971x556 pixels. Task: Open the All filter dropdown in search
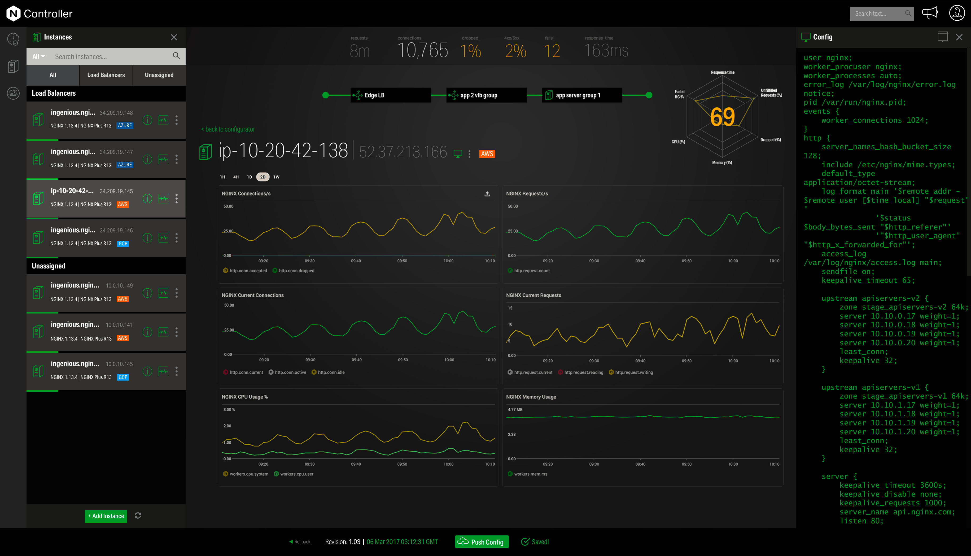click(x=39, y=56)
